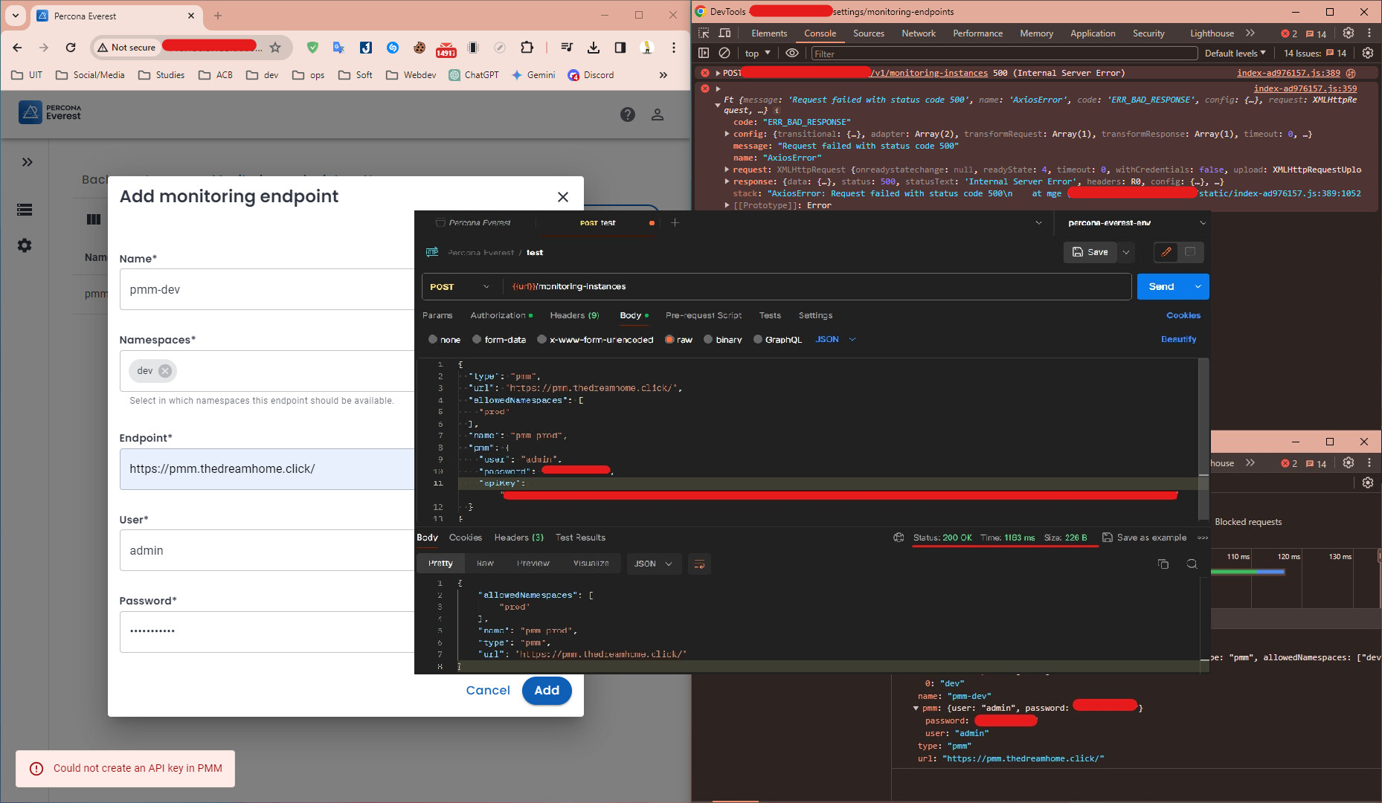Switch to the Elements tab in DevTools
The image size is (1382, 803).
(x=769, y=33)
